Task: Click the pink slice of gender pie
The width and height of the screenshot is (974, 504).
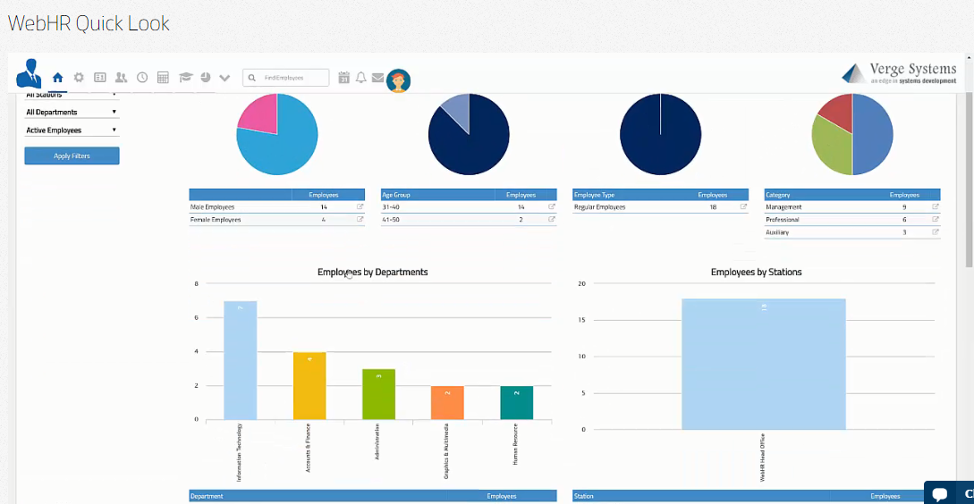Action: pos(259,115)
